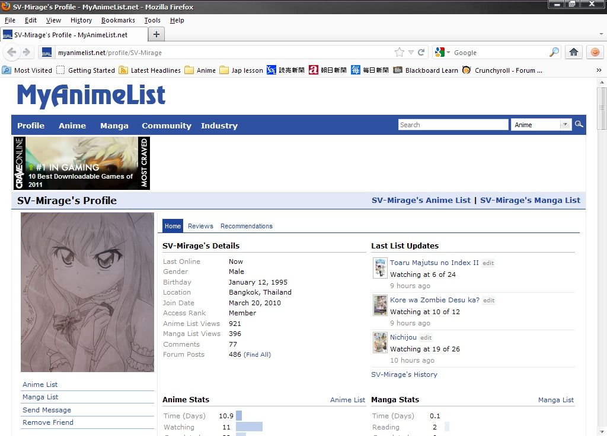Image resolution: width=607 pixels, height=436 pixels.
Task: Reload page using the refresh icon
Action: pos(421,52)
